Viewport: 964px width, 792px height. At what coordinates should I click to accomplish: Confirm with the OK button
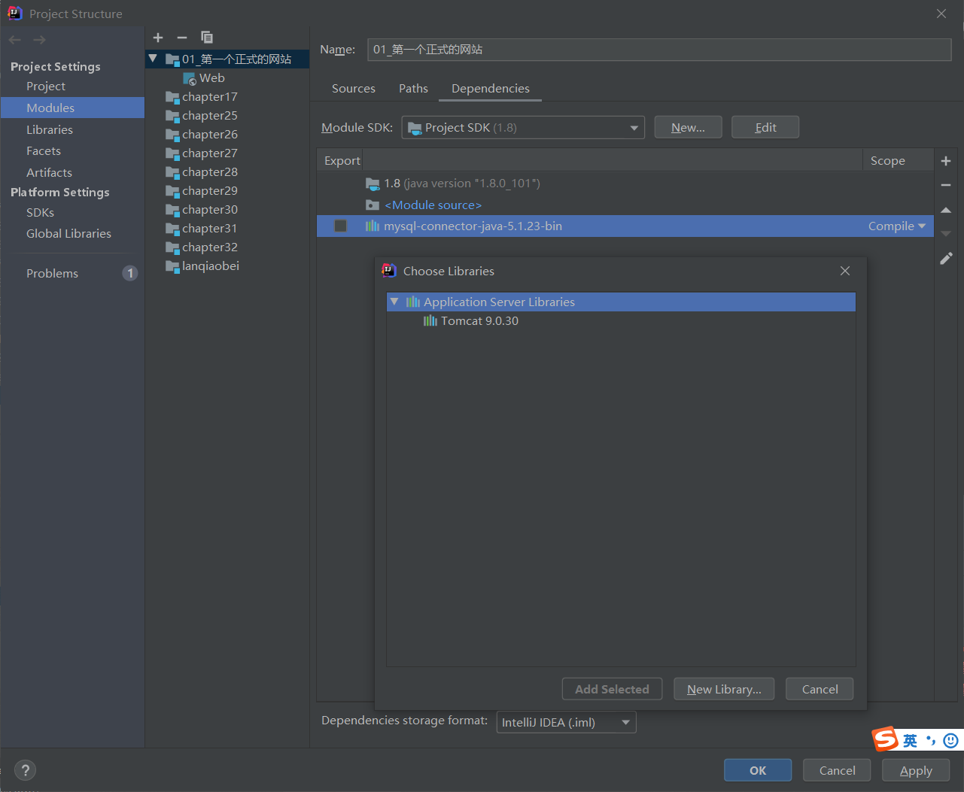pyautogui.click(x=758, y=770)
